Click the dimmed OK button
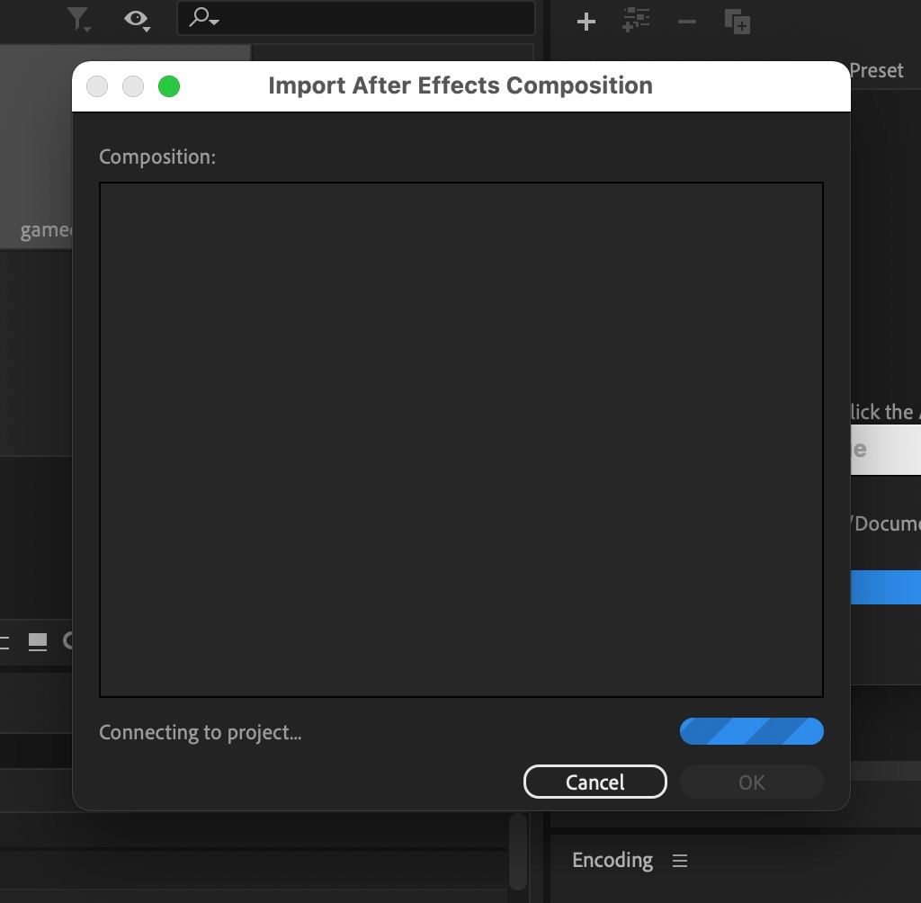Image resolution: width=921 pixels, height=903 pixels. pos(751,782)
